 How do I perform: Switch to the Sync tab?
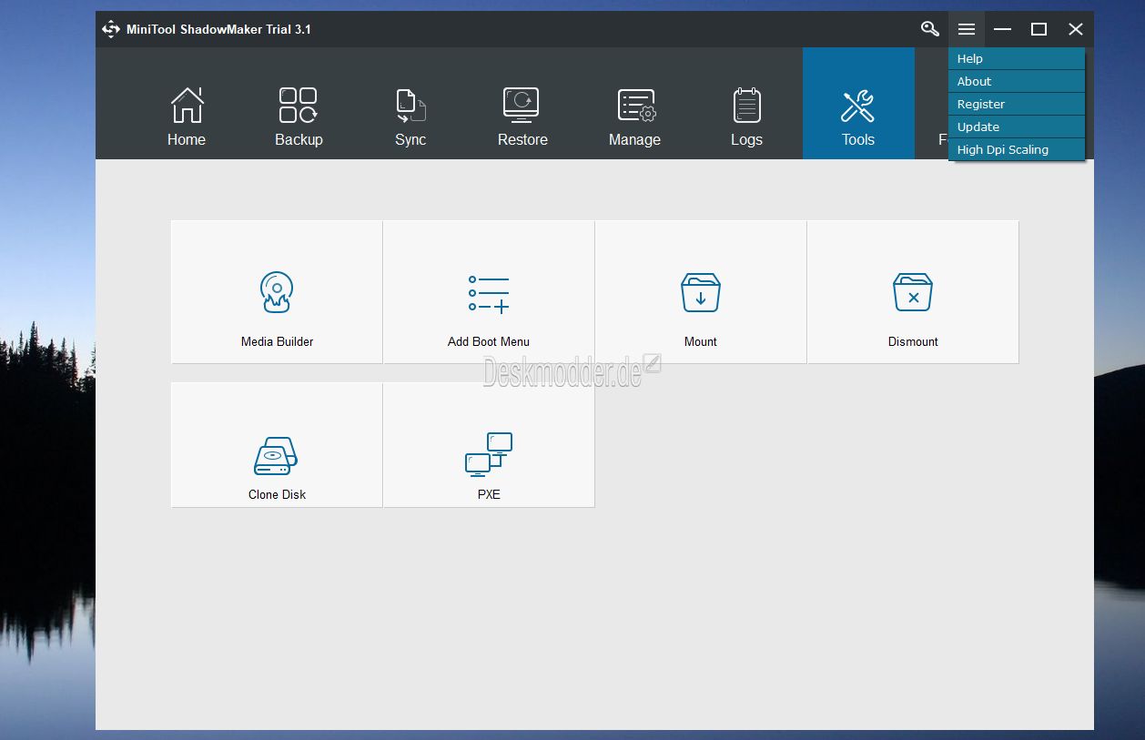click(x=410, y=117)
